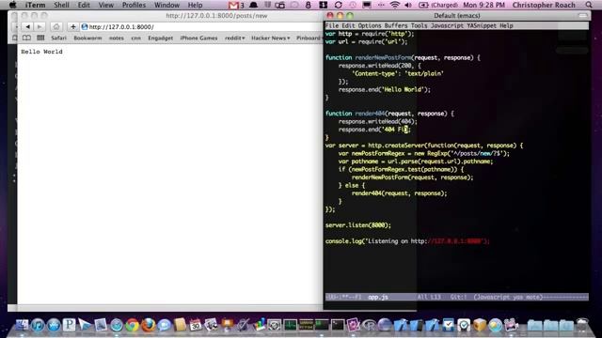
Task: Close the Emacs window with red button
Action: click(x=330, y=16)
